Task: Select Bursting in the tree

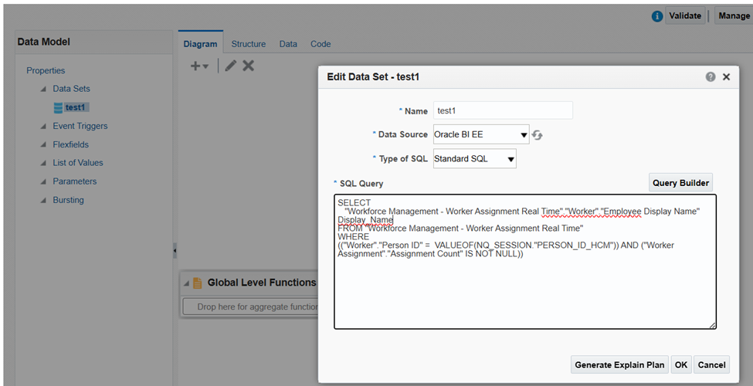Action: [x=68, y=200]
